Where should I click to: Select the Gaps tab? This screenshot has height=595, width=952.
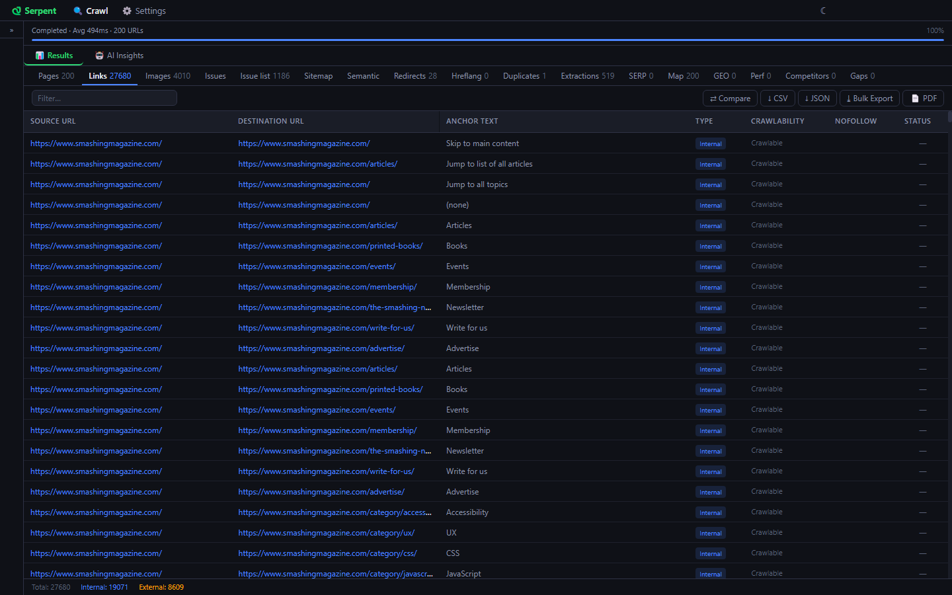point(862,76)
